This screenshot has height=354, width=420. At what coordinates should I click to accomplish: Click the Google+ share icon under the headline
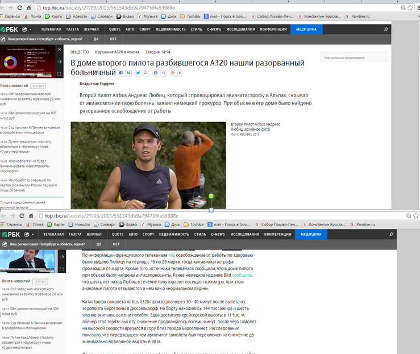[173, 73]
